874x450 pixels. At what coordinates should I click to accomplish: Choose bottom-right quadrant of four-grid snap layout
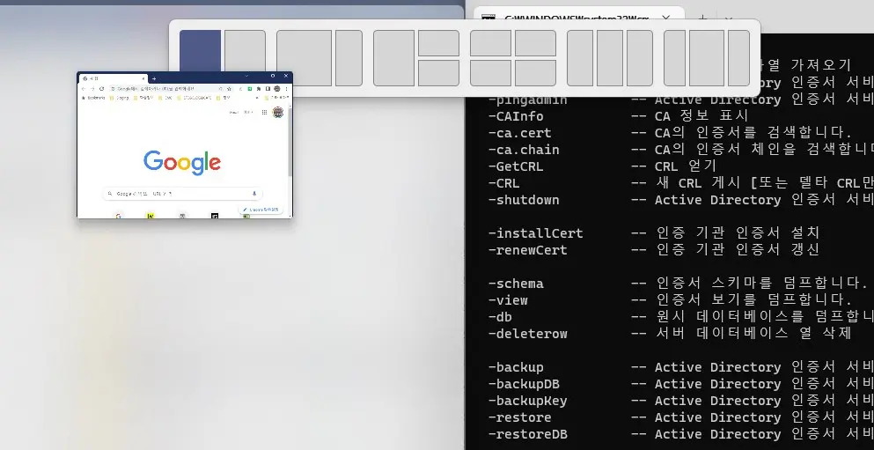point(535,73)
